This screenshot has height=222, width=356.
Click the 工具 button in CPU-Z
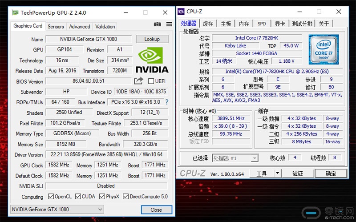[262, 174]
